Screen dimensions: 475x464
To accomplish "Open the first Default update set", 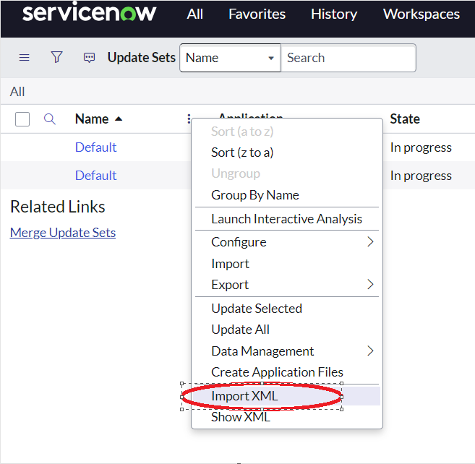I will pyautogui.click(x=95, y=147).
